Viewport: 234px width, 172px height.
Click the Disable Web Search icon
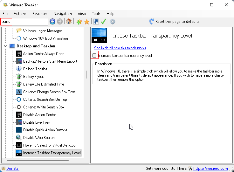pos(19,138)
